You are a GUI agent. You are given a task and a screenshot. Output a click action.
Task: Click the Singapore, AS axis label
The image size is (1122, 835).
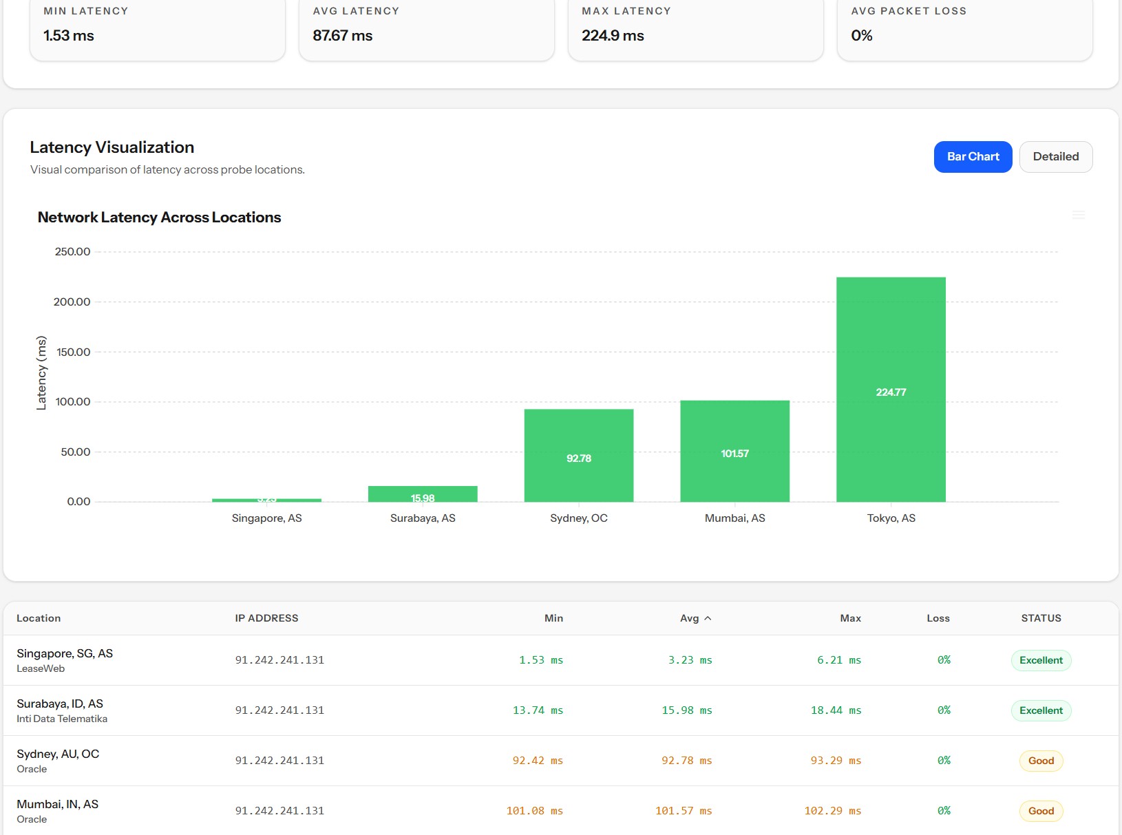click(266, 518)
